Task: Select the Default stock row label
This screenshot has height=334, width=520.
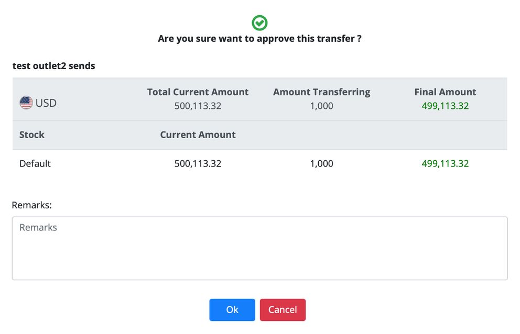Action: (35, 163)
